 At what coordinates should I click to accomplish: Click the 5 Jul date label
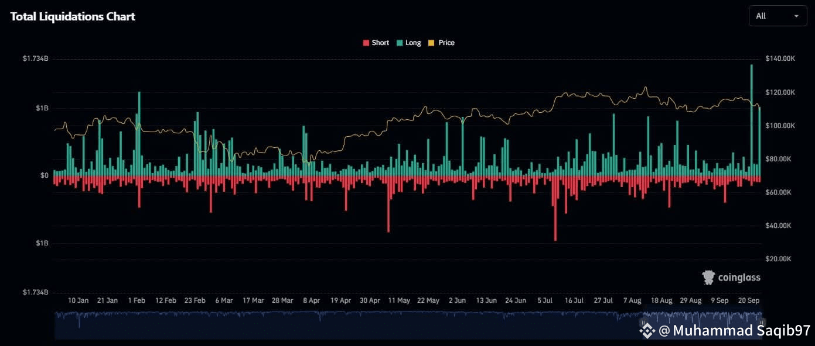coord(545,300)
